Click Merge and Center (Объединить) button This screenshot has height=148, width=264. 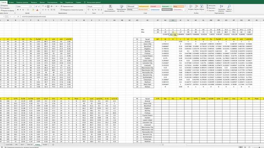pyautogui.click(x=72, y=10)
